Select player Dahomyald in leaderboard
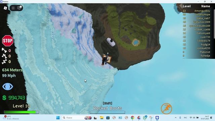Image resolution: width=215 pixels, height=121 pixels. pos(203,33)
